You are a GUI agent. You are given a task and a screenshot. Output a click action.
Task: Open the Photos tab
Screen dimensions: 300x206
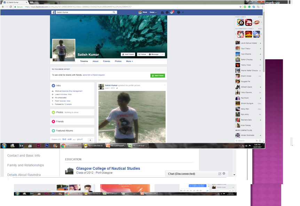coord(118,61)
